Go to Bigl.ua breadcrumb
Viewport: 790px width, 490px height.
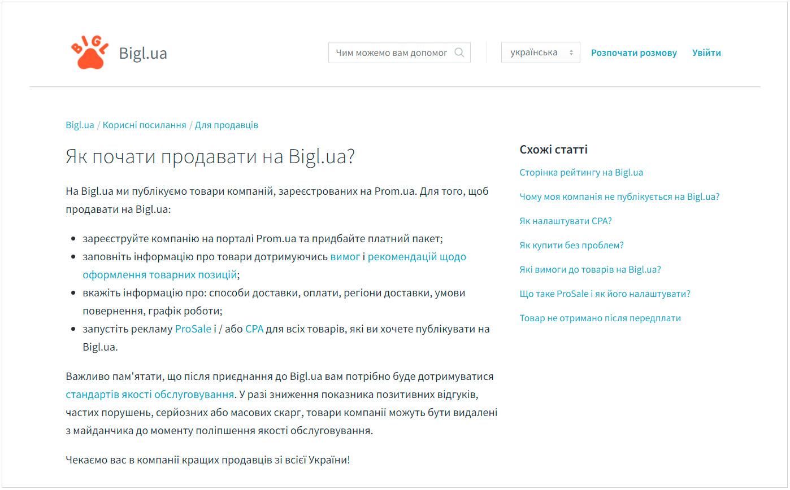80,125
